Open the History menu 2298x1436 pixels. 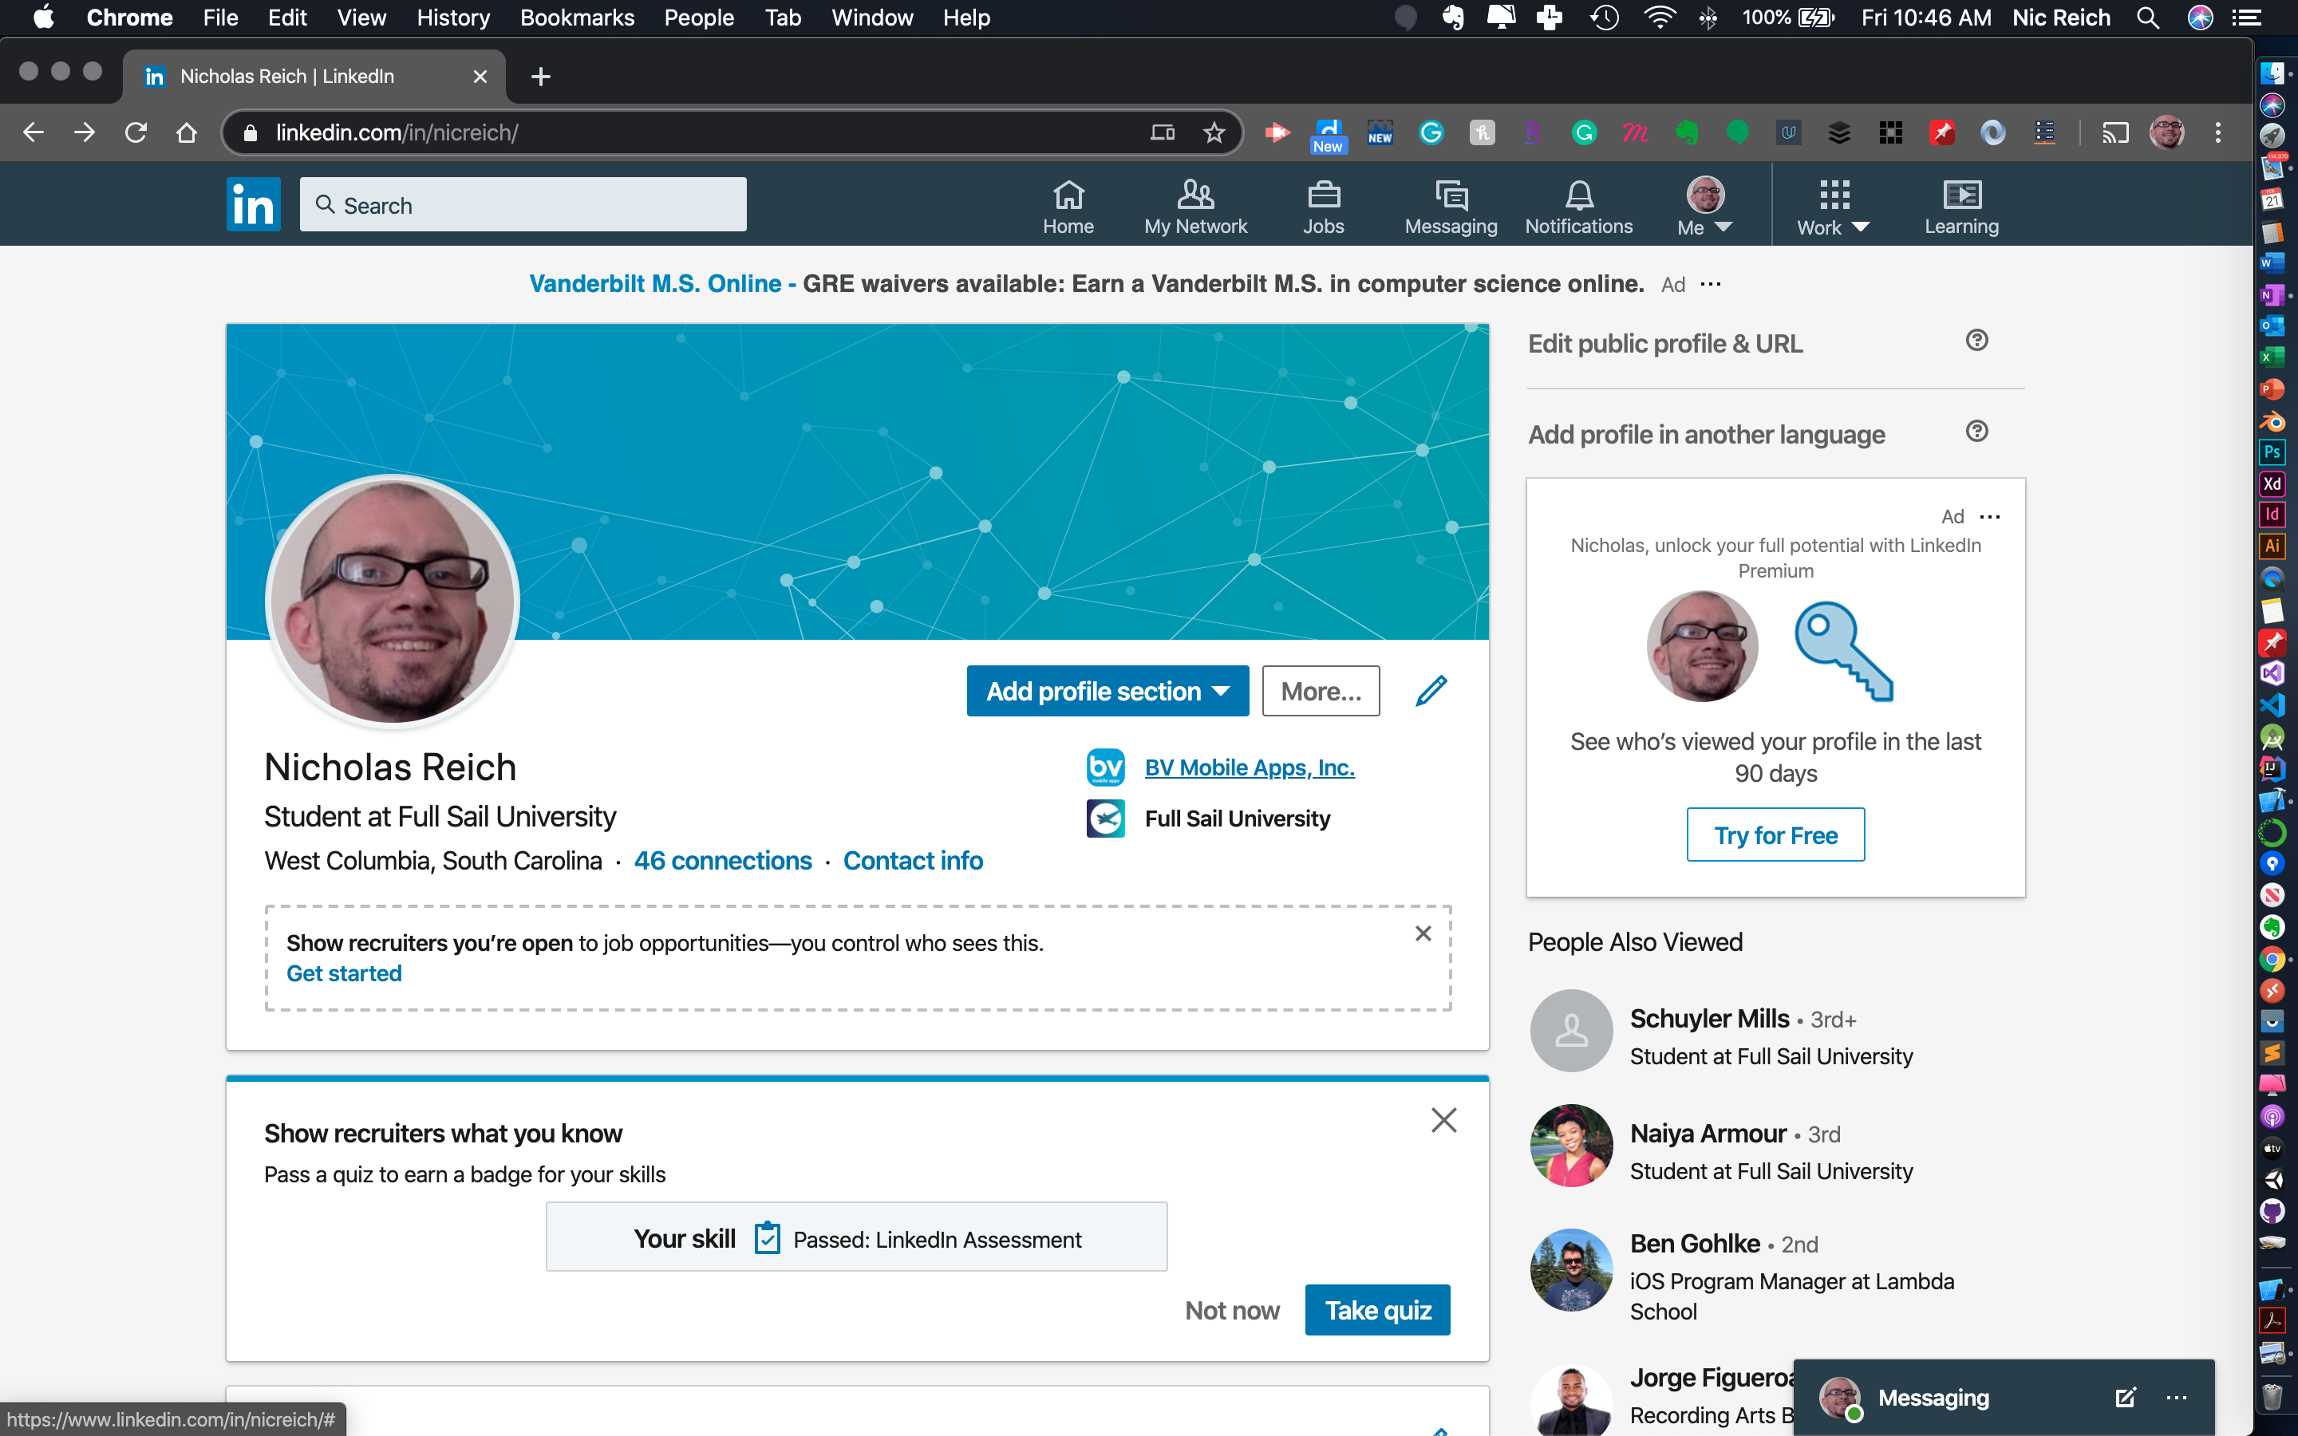coord(453,17)
